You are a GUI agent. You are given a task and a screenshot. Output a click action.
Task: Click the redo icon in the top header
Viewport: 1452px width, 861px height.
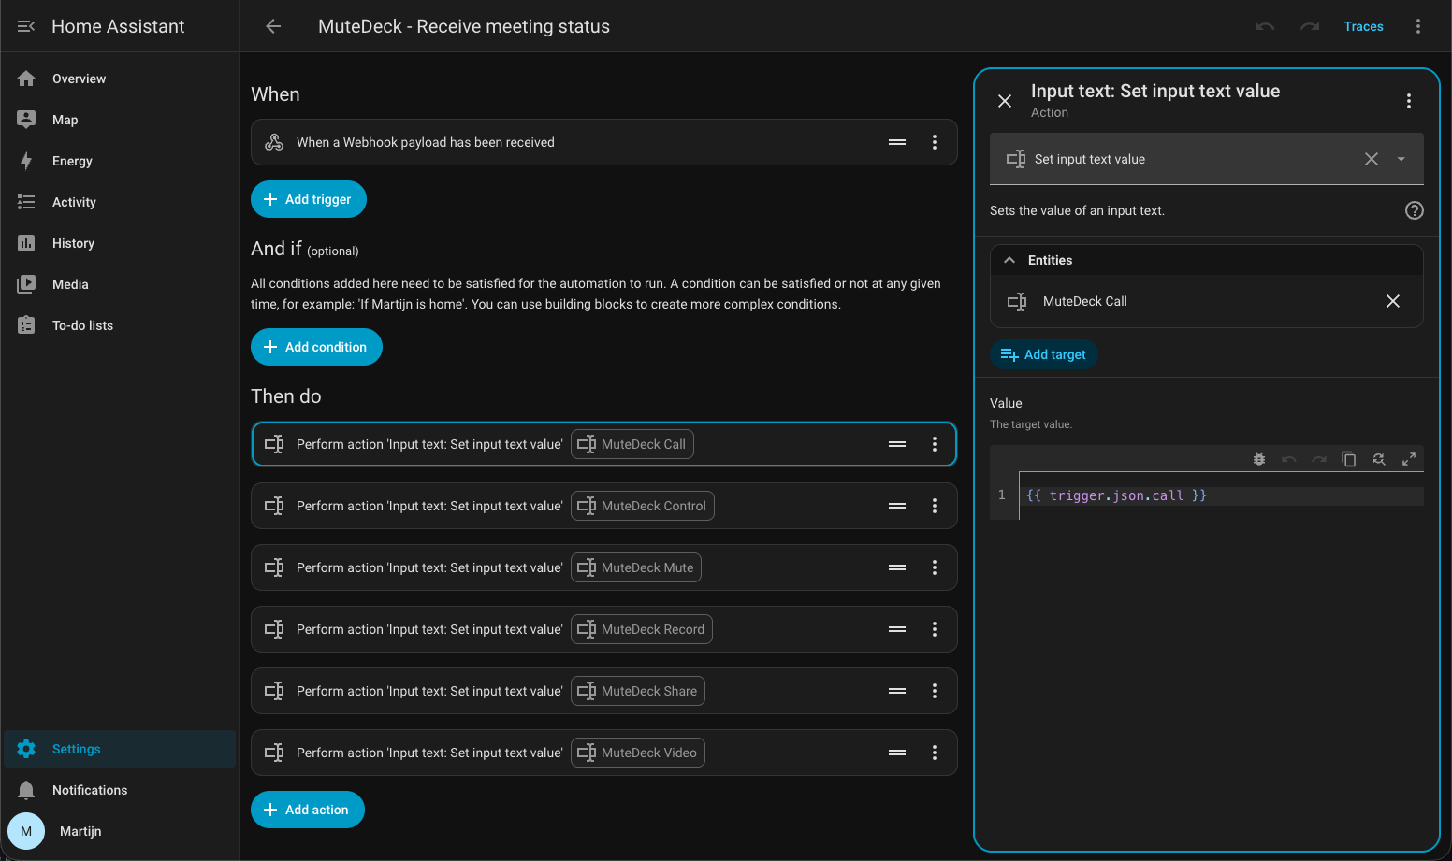pos(1310,26)
